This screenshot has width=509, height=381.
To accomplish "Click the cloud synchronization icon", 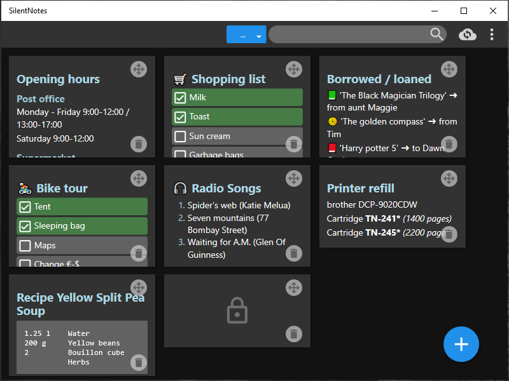I will pyautogui.click(x=468, y=34).
